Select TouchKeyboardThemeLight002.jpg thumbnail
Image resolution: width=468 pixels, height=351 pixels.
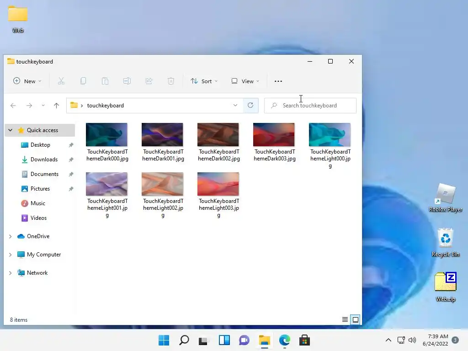pos(162,184)
